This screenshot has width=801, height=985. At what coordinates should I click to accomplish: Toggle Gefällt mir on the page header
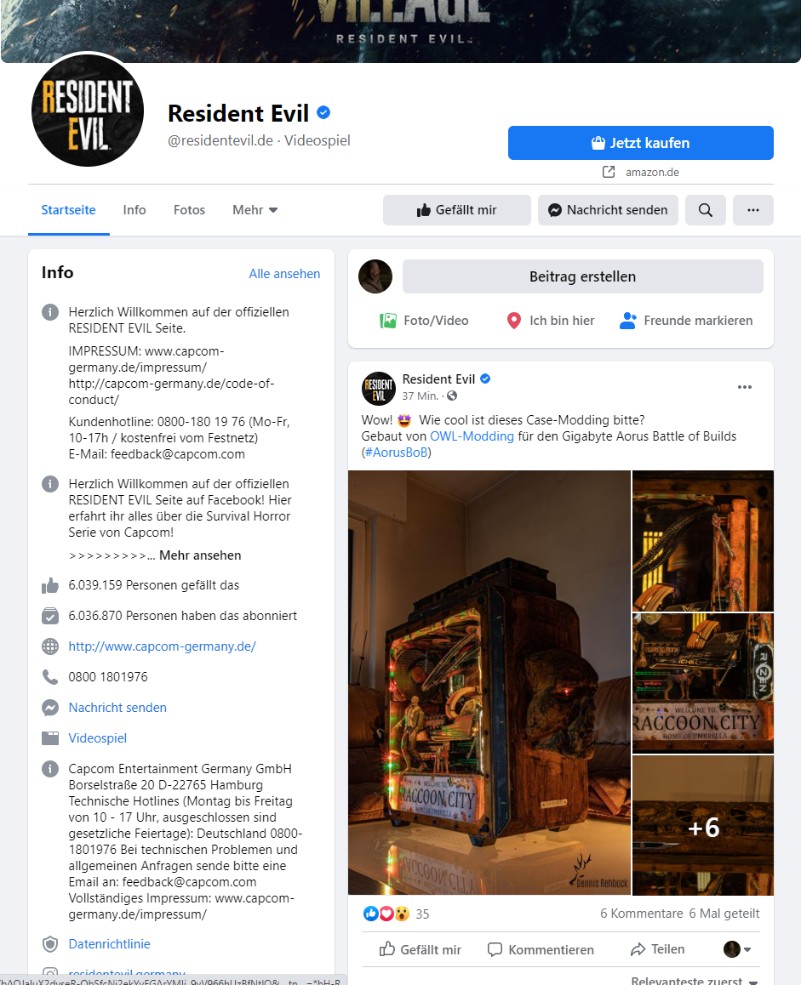pyautogui.click(x=457, y=210)
